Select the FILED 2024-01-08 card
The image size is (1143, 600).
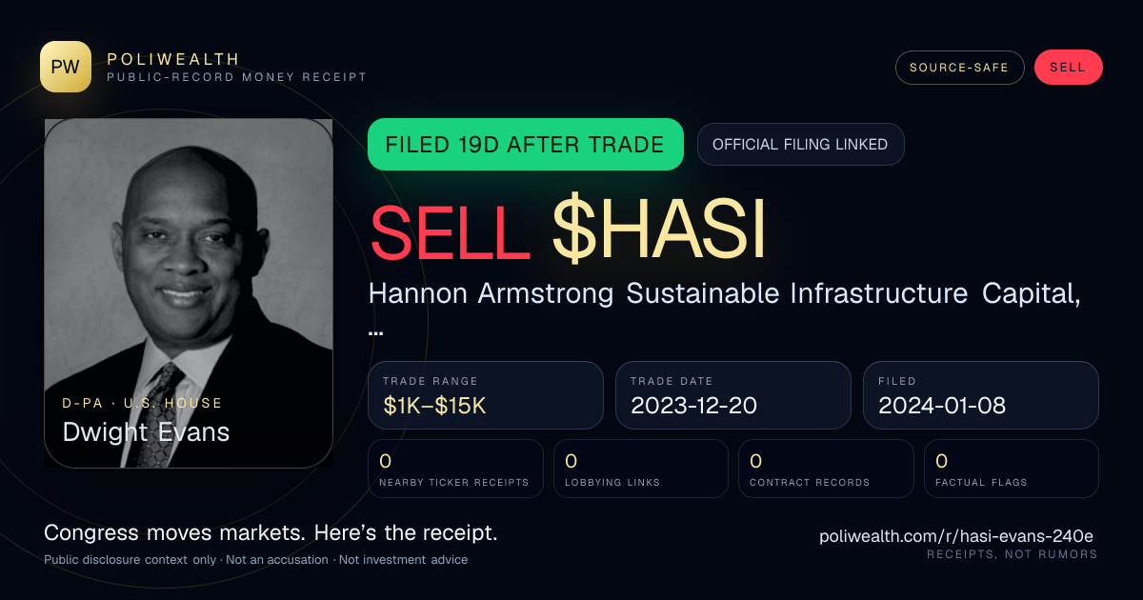981,395
